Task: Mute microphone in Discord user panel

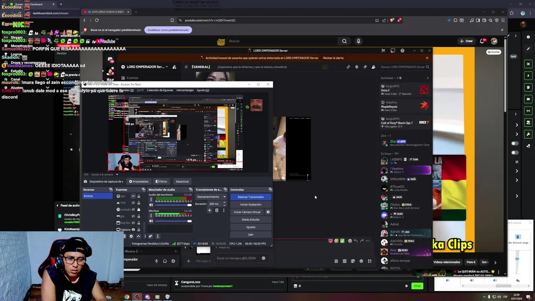Action: pos(156,261)
